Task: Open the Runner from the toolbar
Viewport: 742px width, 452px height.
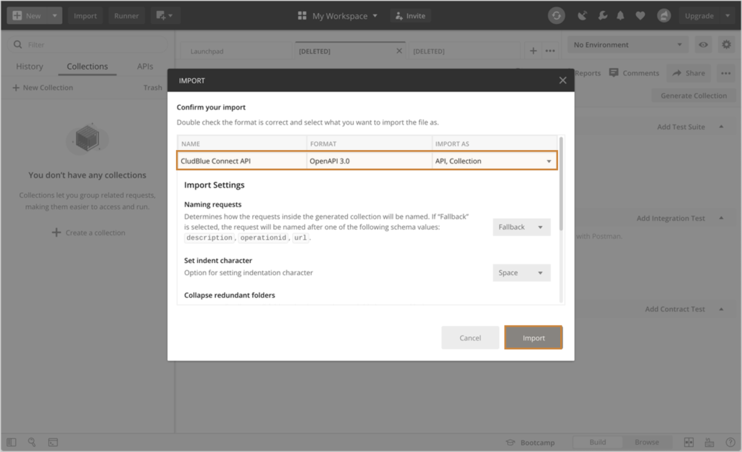Action: (x=126, y=16)
